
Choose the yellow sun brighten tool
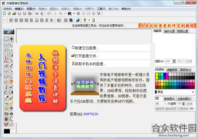6,108
